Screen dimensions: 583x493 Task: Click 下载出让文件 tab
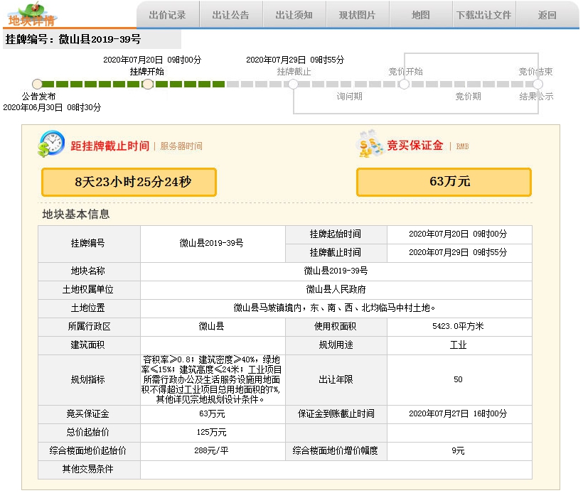tap(483, 15)
